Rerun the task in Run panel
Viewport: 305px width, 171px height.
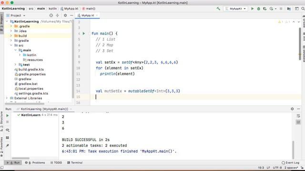tap(8, 115)
